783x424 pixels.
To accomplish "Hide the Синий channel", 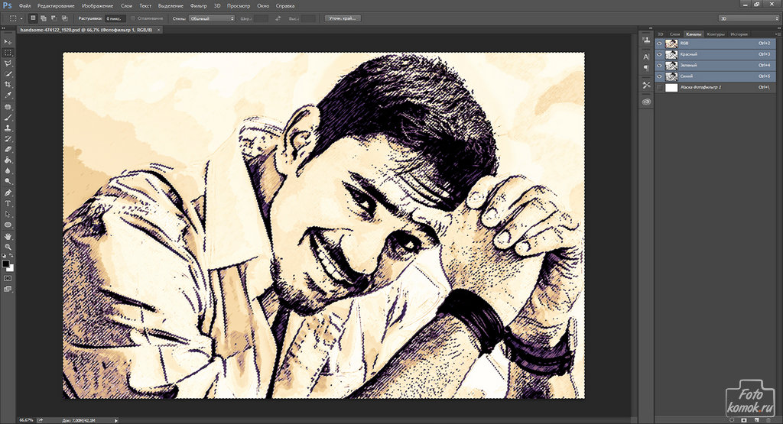I will pyautogui.click(x=659, y=76).
